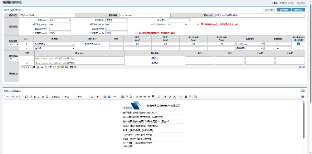
Task: Click the blue history data button
Action: [298, 10]
